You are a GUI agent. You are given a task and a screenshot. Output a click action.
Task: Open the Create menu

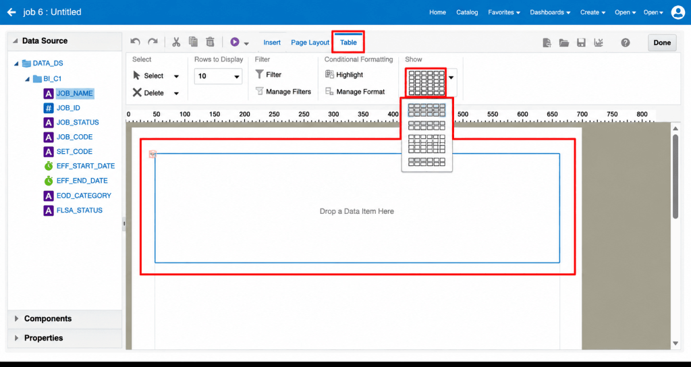(x=592, y=12)
